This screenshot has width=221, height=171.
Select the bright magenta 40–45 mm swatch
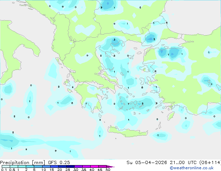click(x=94, y=166)
